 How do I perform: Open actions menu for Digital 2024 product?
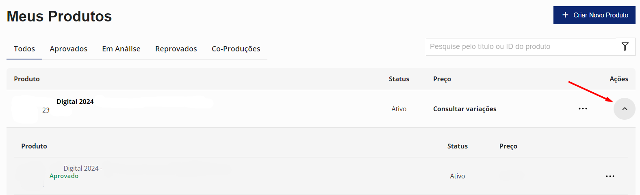583,109
